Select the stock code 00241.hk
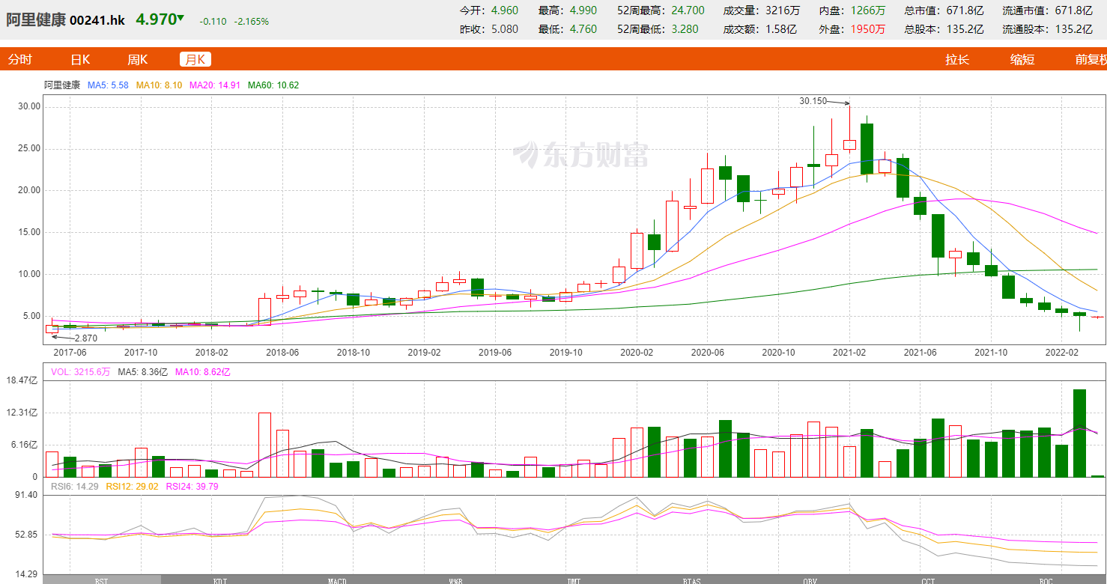The height and width of the screenshot is (584, 1107). click(x=97, y=20)
